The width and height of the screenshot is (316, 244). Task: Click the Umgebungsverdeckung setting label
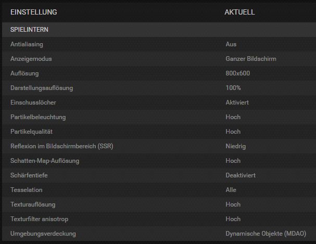[43, 234]
